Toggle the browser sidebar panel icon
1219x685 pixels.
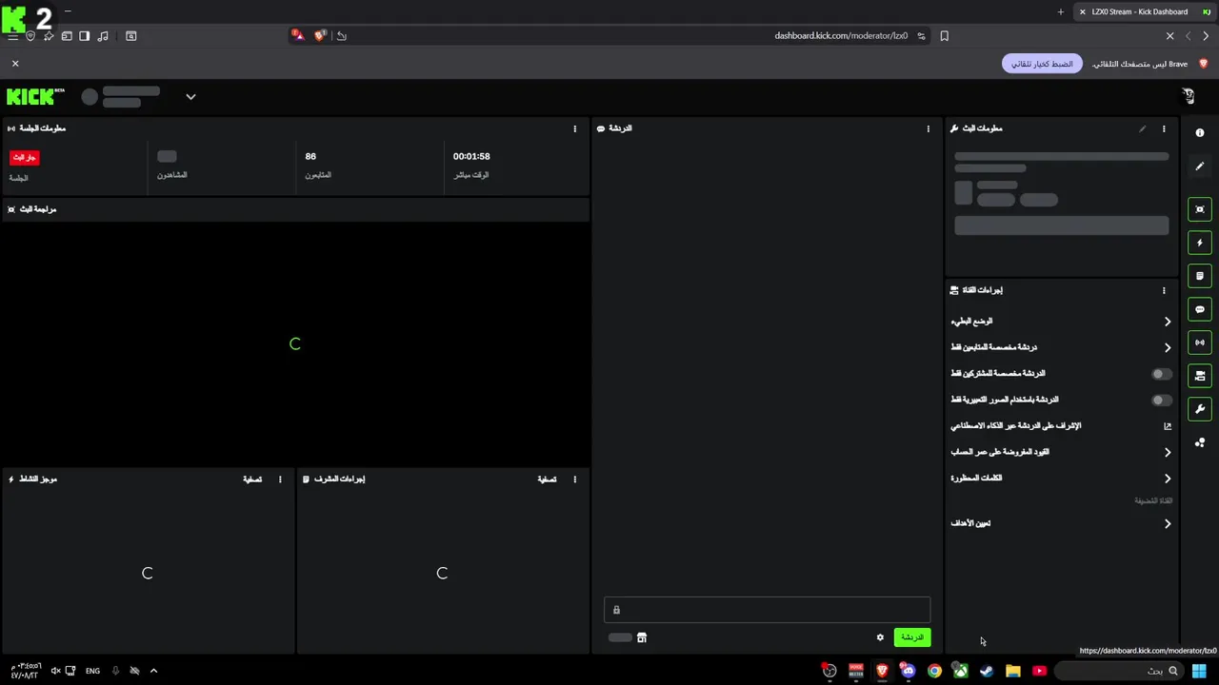tap(85, 36)
